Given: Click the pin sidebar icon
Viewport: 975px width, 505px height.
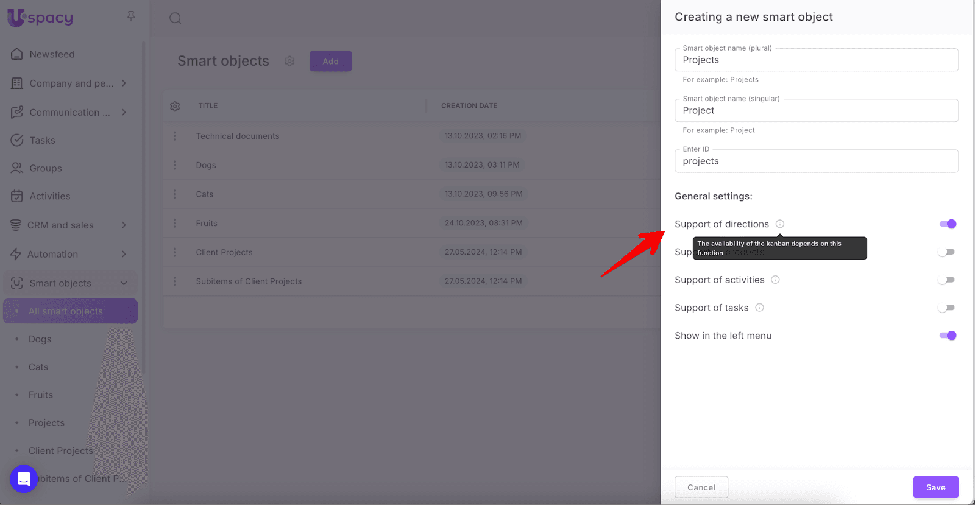Looking at the screenshot, I should pyautogui.click(x=131, y=16).
